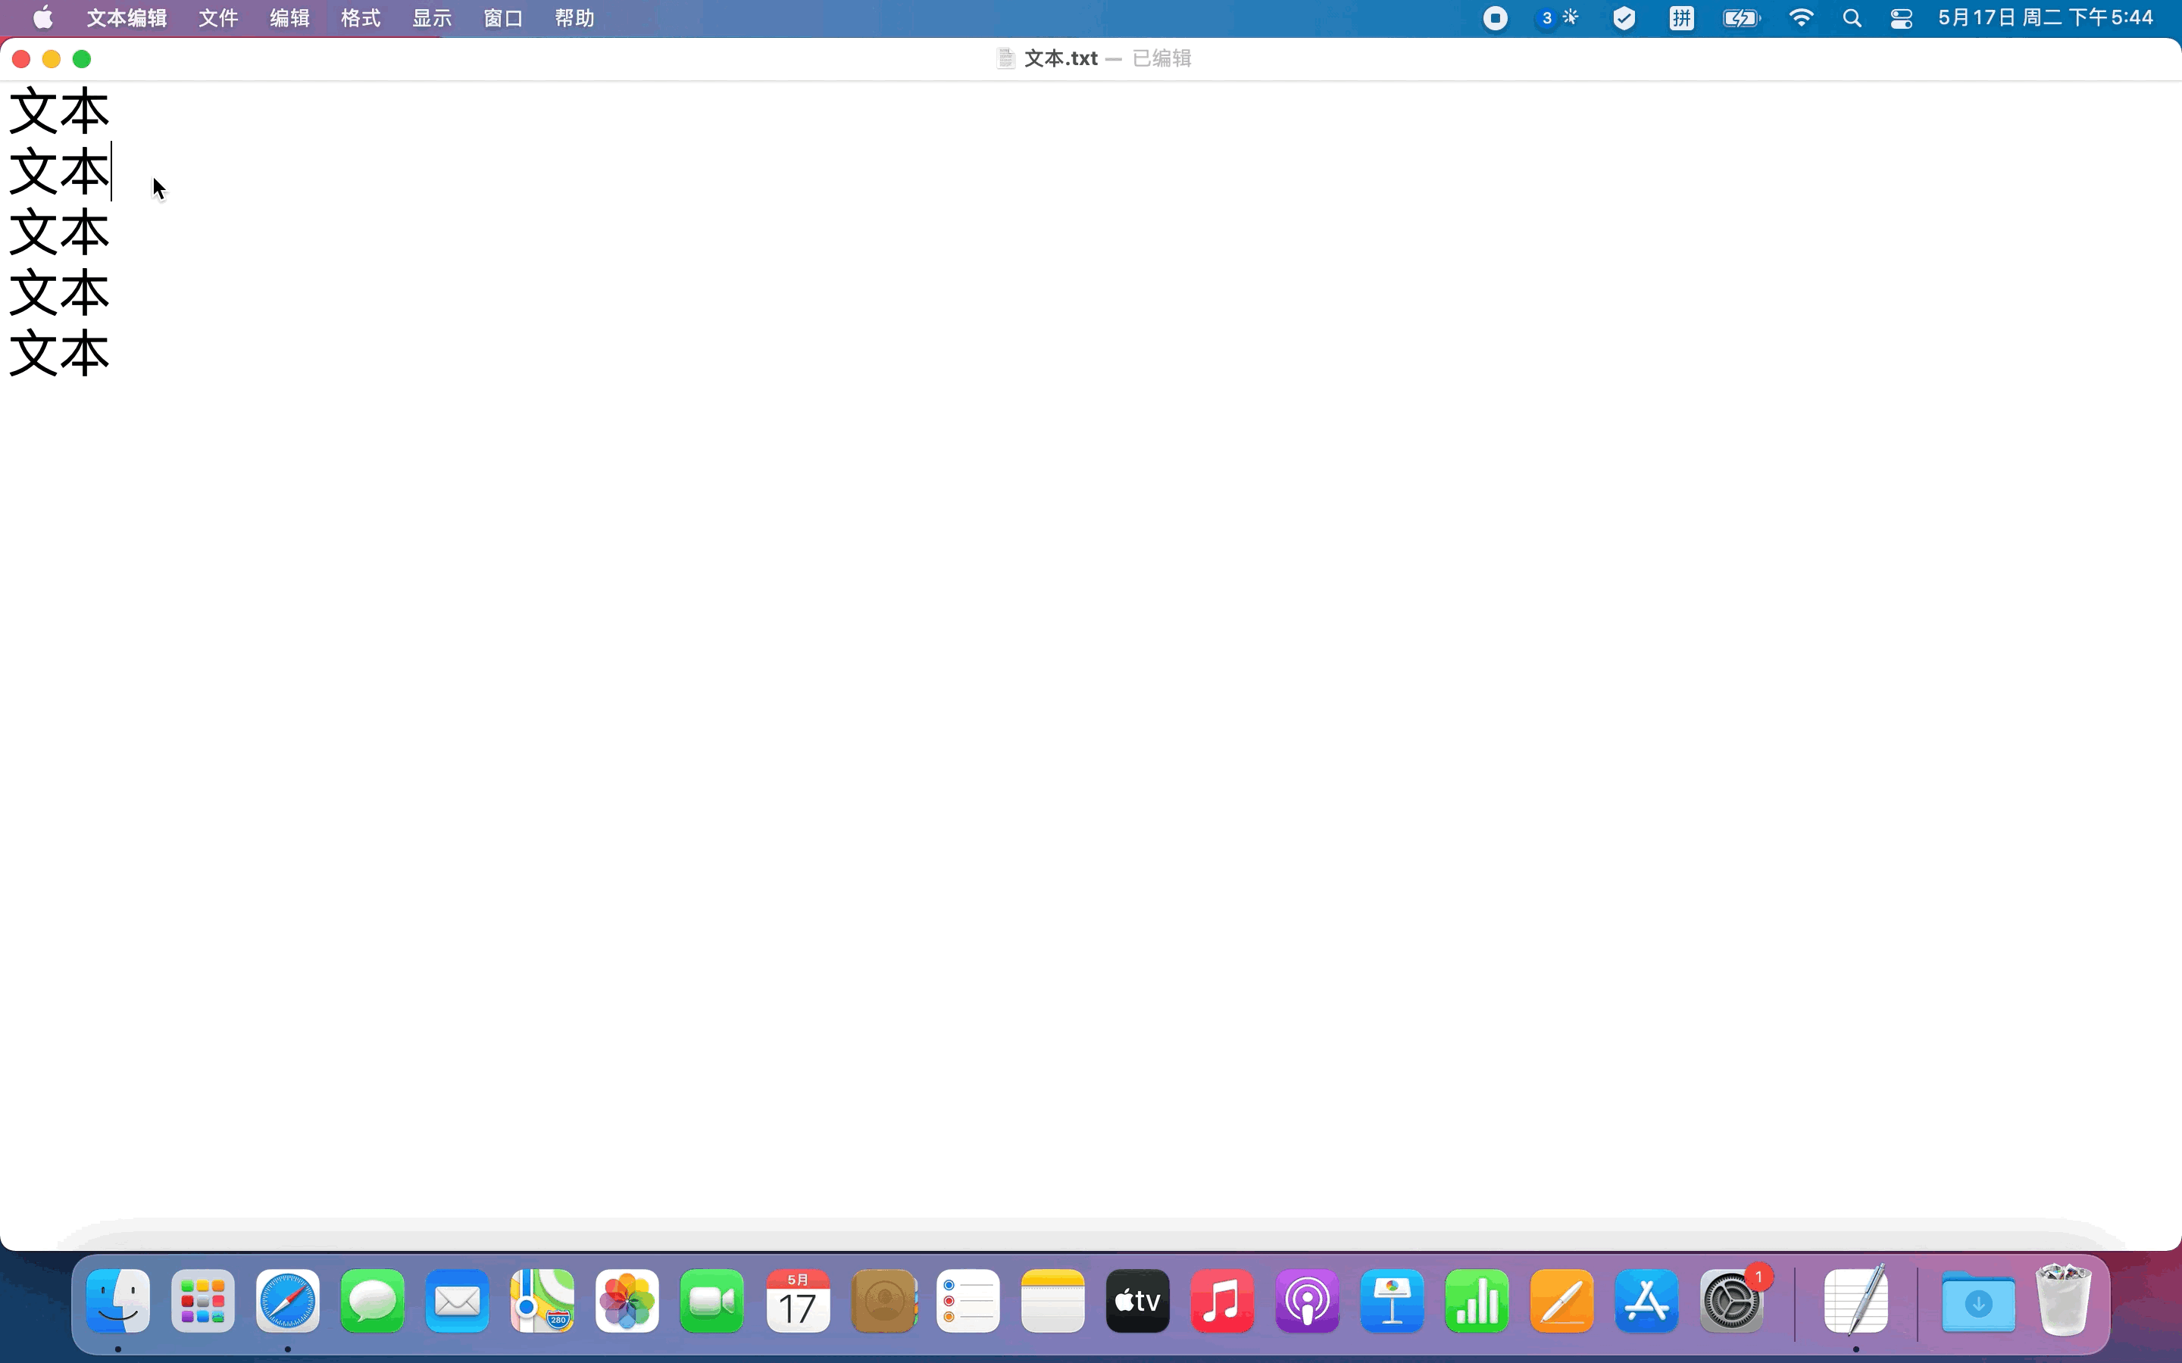Open the 文件 menu
Image resolution: width=2182 pixels, height=1363 pixels.
[x=218, y=18]
